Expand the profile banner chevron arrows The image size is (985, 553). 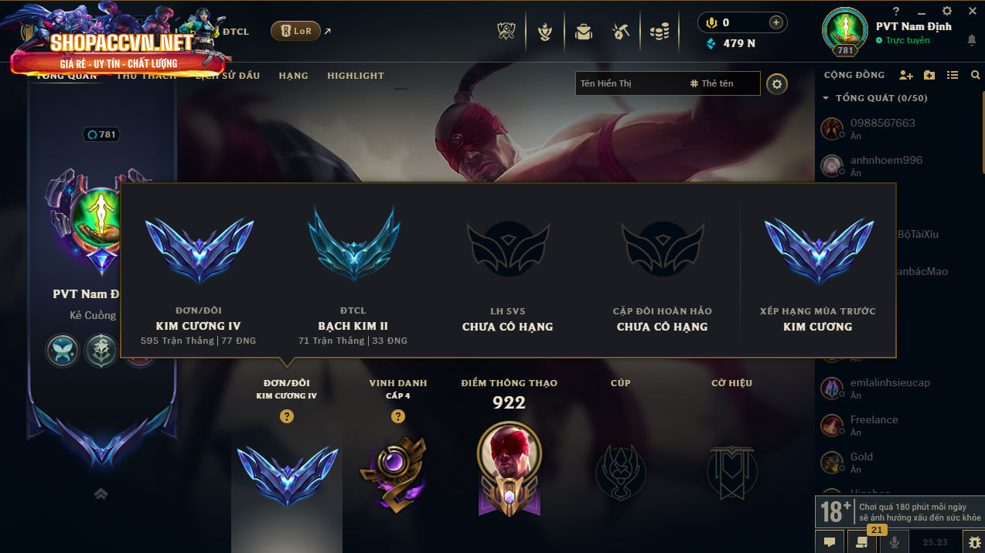pos(101,494)
